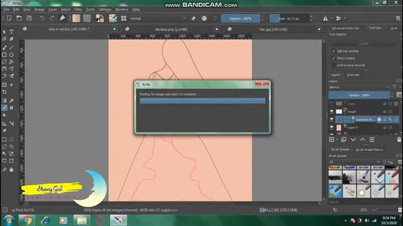This screenshot has height=226, width=403.
Task: Open the Settings menu
Action: (x=105, y=9)
